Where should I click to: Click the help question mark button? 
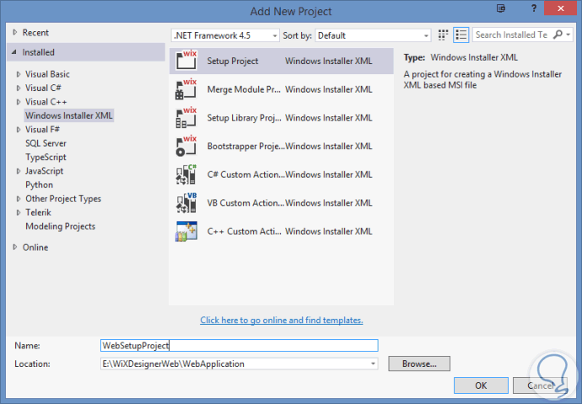point(534,8)
